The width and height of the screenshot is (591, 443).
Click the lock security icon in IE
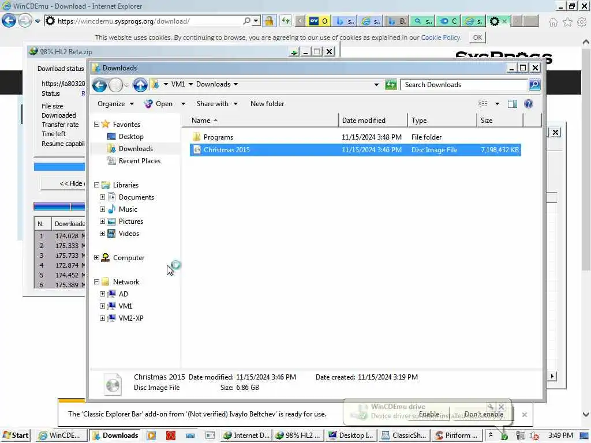point(269,21)
